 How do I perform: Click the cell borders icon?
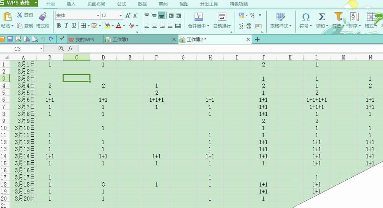click(83, 25)
